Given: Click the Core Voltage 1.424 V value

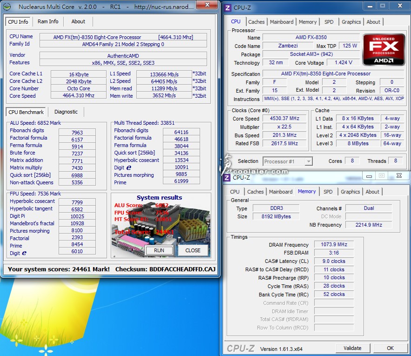Looking at the screenshot, I should [x=344, y=62].
